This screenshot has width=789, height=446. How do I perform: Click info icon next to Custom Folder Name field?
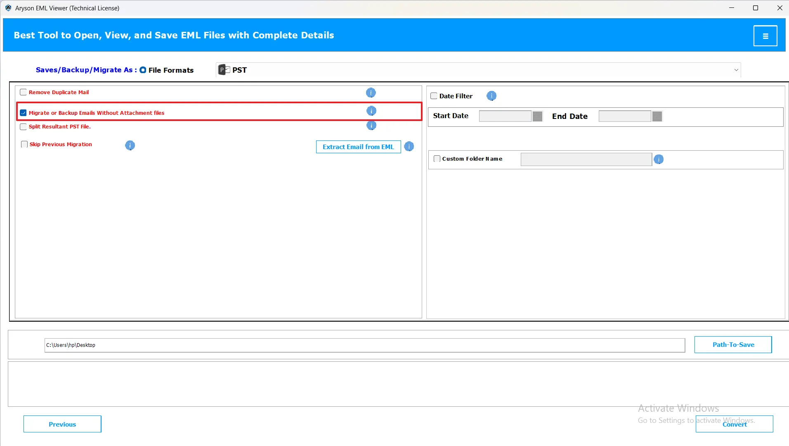click(659, 159)
